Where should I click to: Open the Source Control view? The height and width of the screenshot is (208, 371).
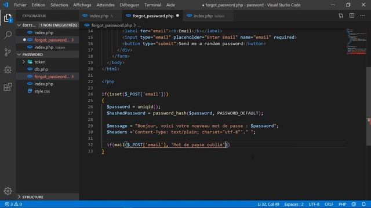click(x=8, y=52)
